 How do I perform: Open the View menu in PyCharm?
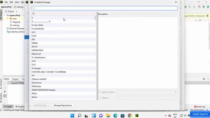pos(17,2)
